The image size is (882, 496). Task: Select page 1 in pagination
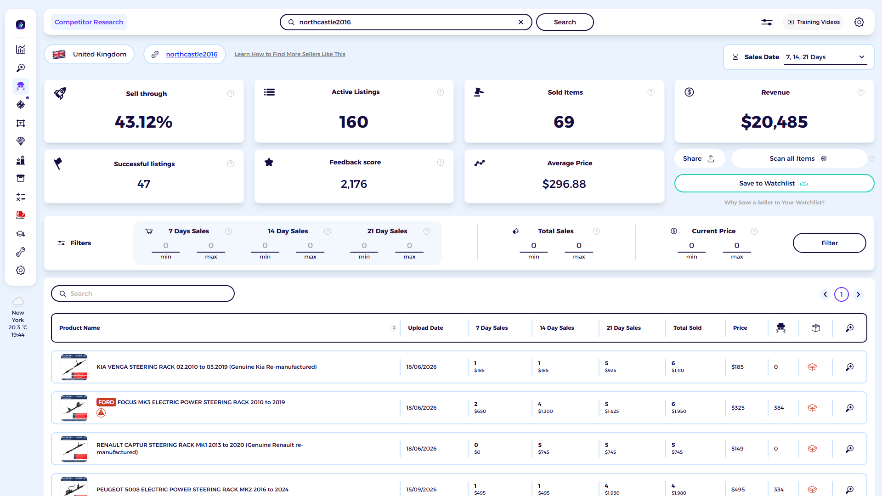[842, 294]
